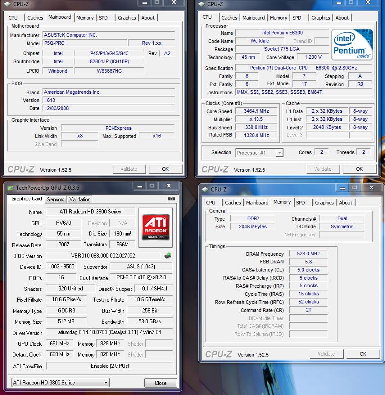The image size is (385, 395).
Task: Click the FSB:DRAM '5:8' ratio value
Action: 308,262
